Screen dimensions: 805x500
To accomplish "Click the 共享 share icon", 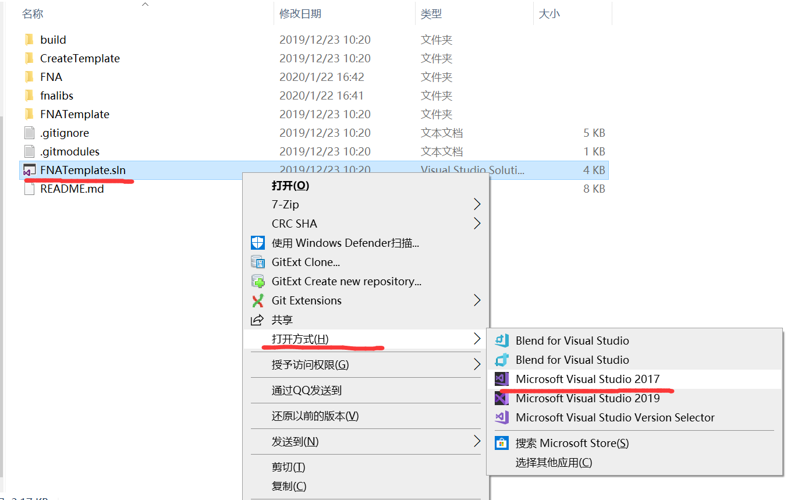I will coord(257,320).
